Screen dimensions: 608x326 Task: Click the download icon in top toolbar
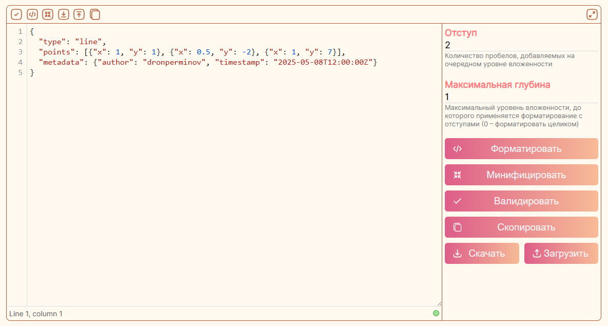(x=64, y=15)
